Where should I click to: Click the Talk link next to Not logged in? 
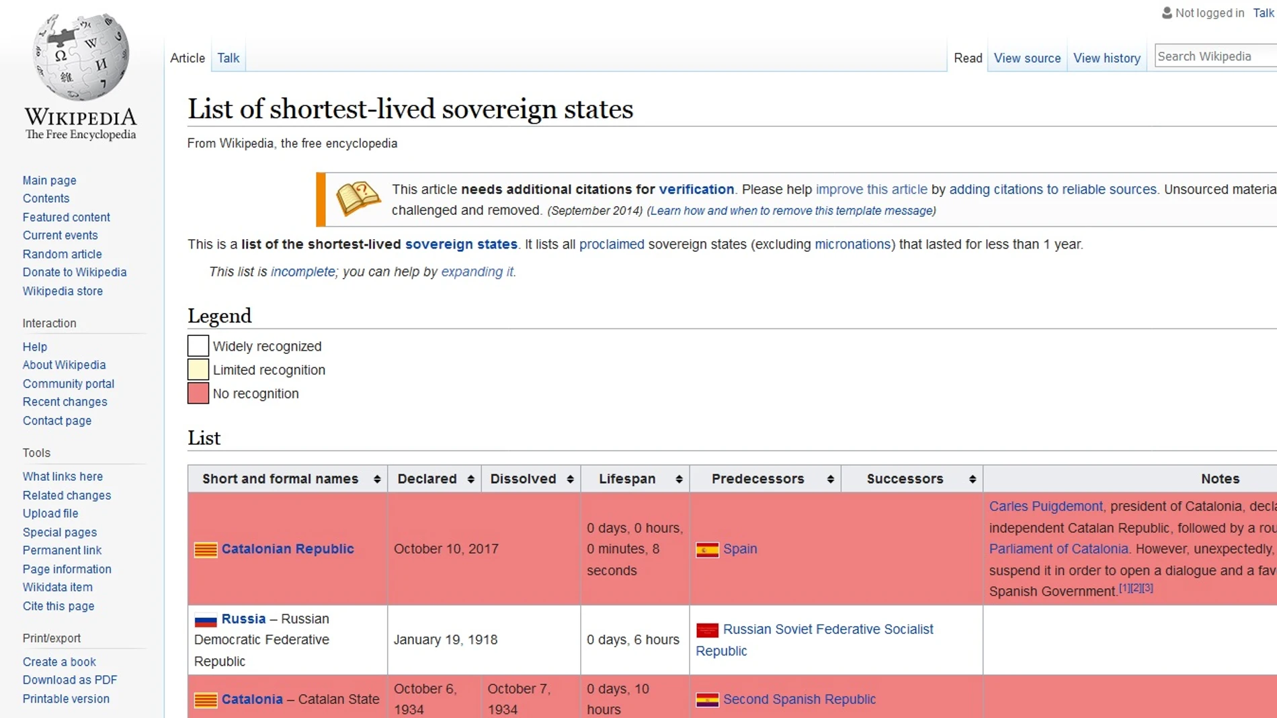1264,13
